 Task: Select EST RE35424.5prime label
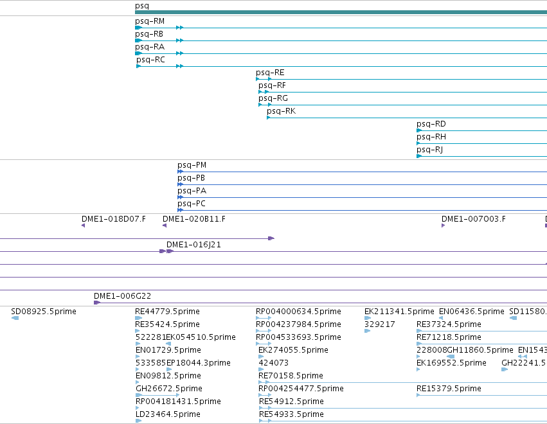pos(168,324)
